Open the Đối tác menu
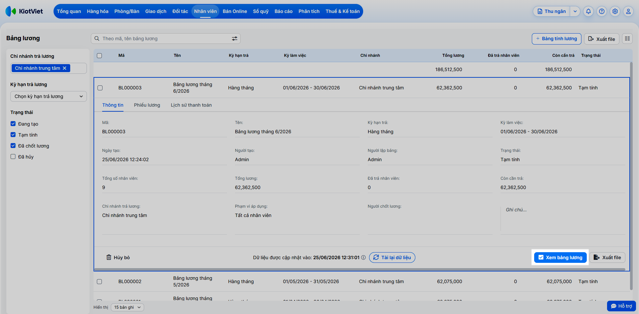Viewport: 639px width, 314px height. pos(180,11)
